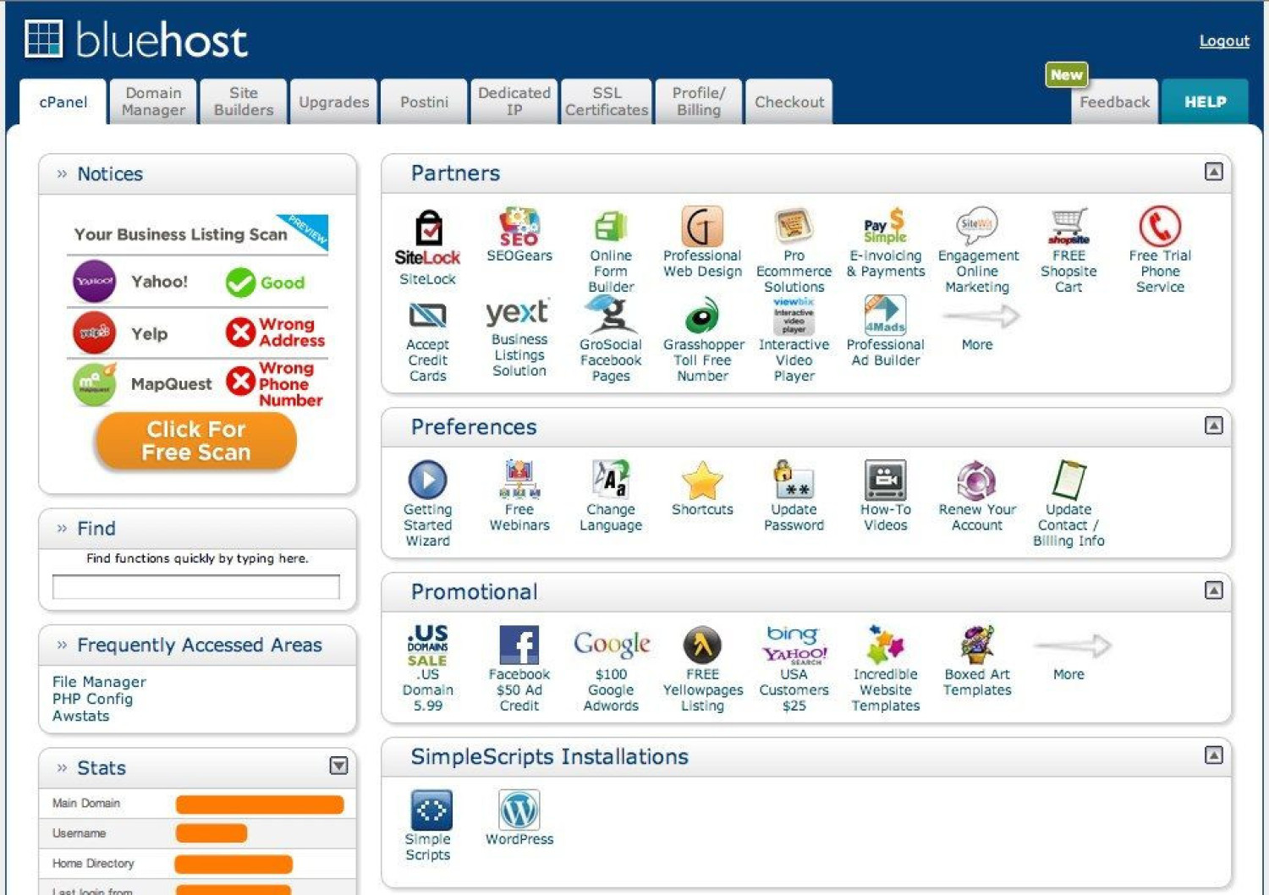Open the Getting Started Wizard
1269x895 pixels.
[x=427, y=480]
